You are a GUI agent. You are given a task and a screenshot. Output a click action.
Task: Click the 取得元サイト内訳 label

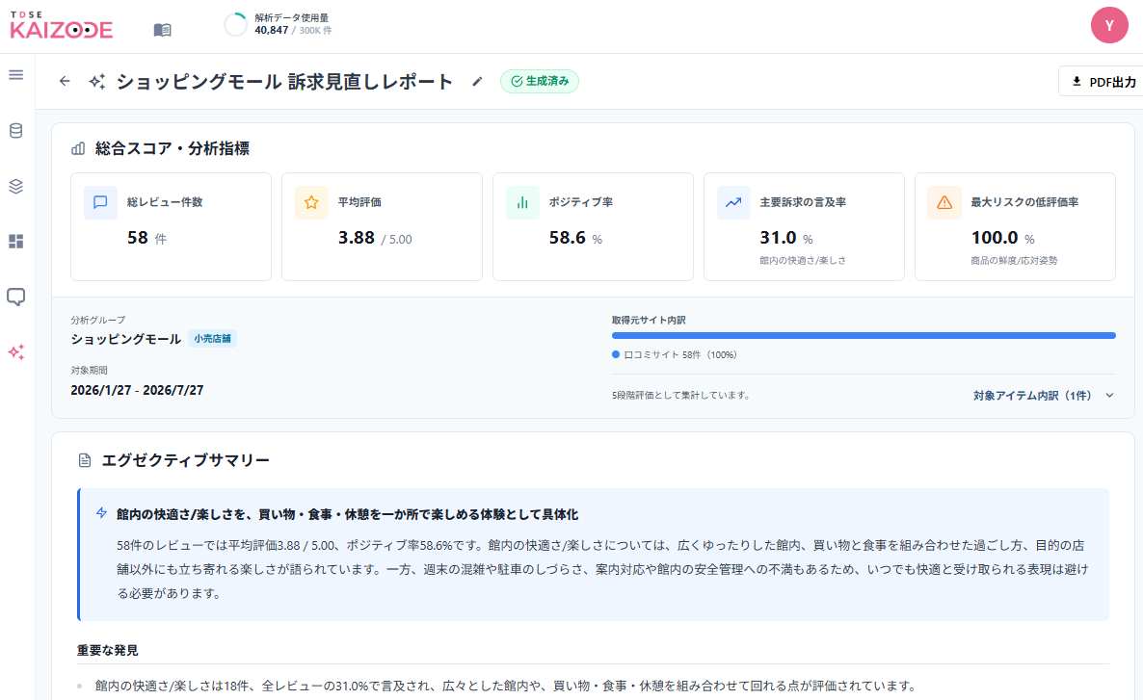[x=648, y=320]
